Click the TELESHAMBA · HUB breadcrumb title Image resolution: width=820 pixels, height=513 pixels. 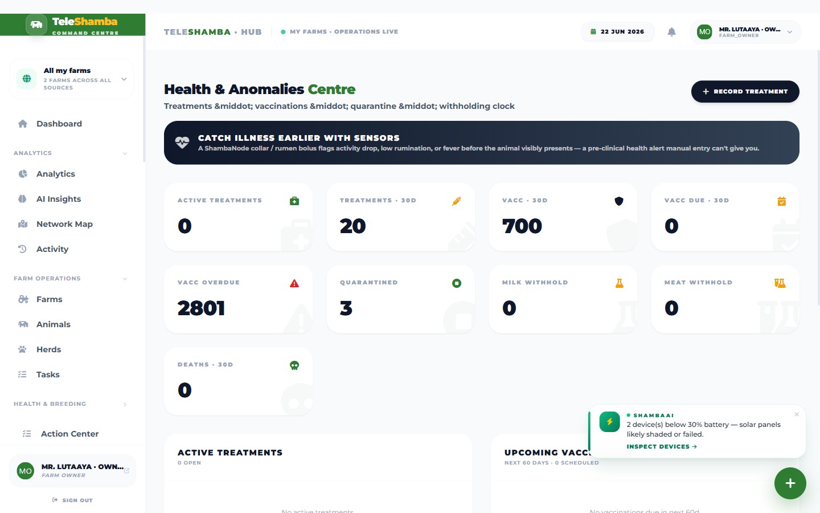pos(213,32)
